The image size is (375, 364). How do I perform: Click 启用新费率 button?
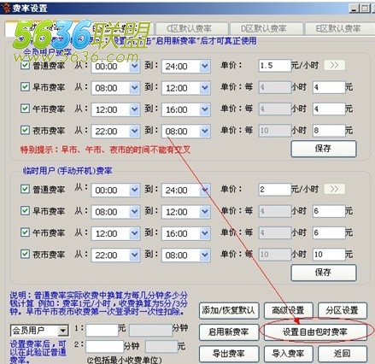229,332
